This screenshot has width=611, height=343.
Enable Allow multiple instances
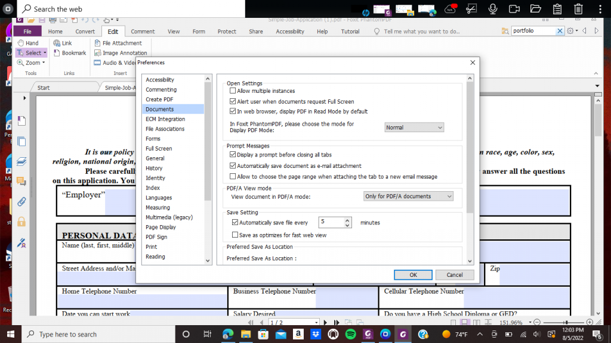point(233,91)
